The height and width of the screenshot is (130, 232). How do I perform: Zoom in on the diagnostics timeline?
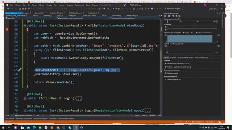point(173,16)
